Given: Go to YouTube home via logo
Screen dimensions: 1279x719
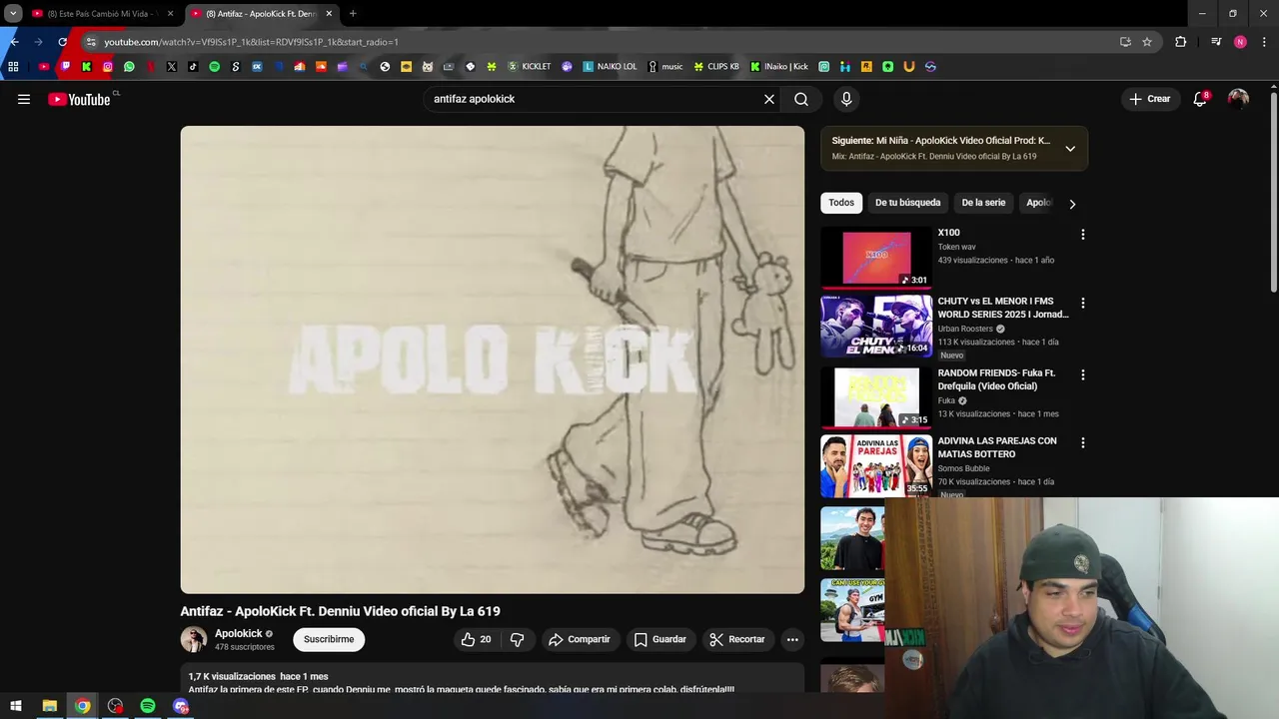Looking at the screenshot, I should [x=79, y=99].
